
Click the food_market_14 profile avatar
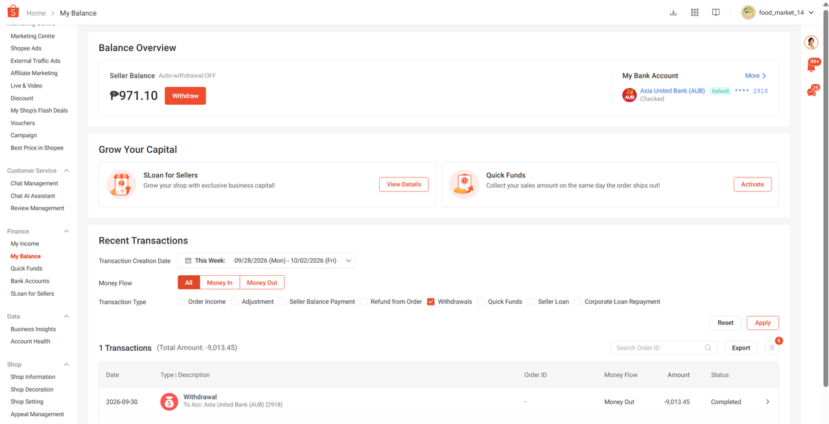pos(749,12)
